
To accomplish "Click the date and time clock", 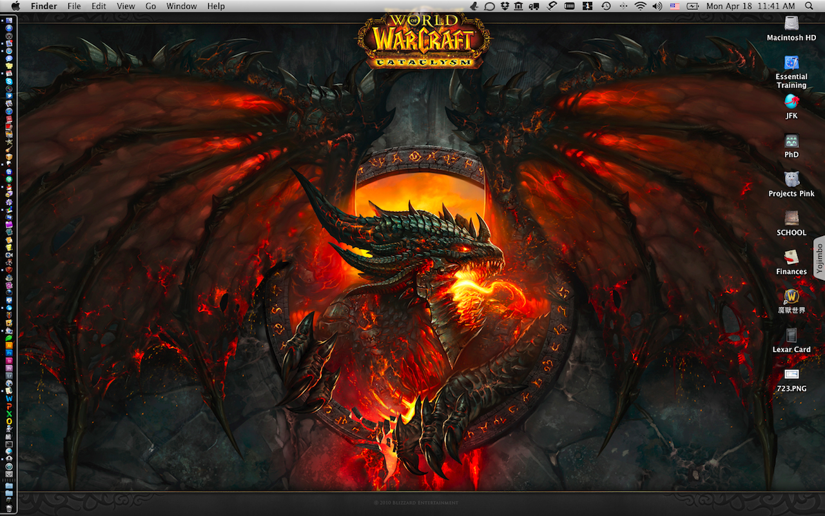I will [750, 6].
